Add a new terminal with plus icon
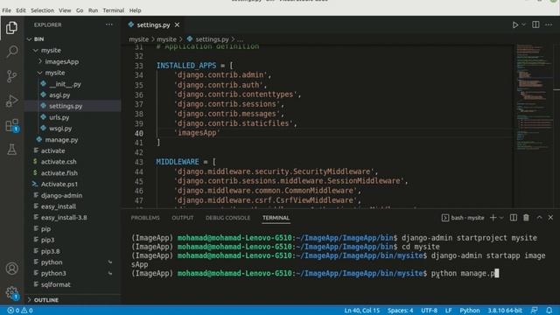This screenshot has width=560, height=315. (493, 218)
